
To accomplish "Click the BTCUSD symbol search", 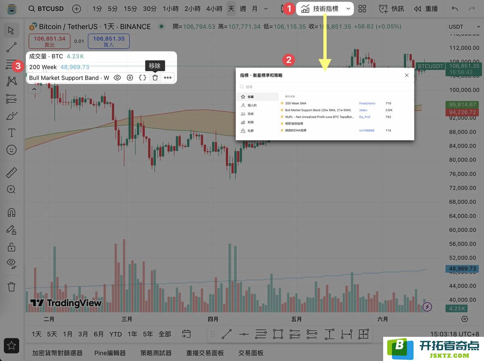I will coord(46,8).
